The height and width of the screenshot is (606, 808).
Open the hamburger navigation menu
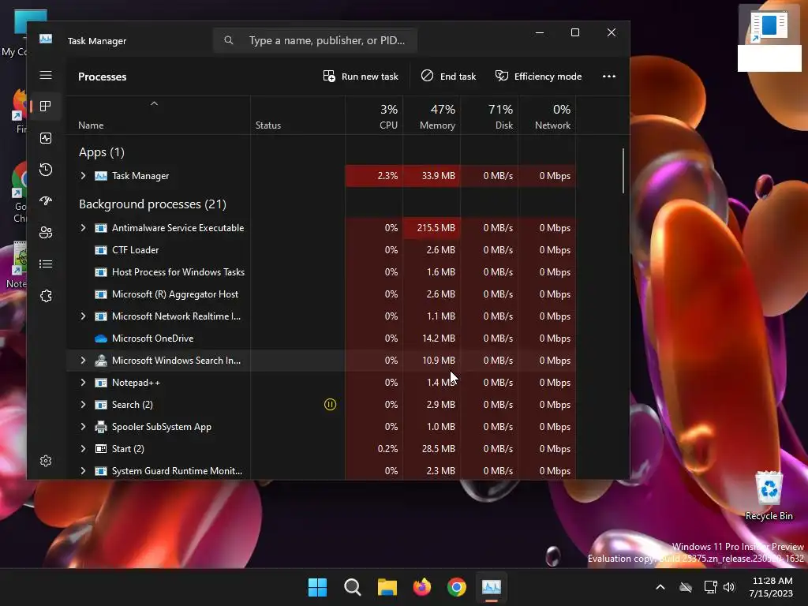46,75
